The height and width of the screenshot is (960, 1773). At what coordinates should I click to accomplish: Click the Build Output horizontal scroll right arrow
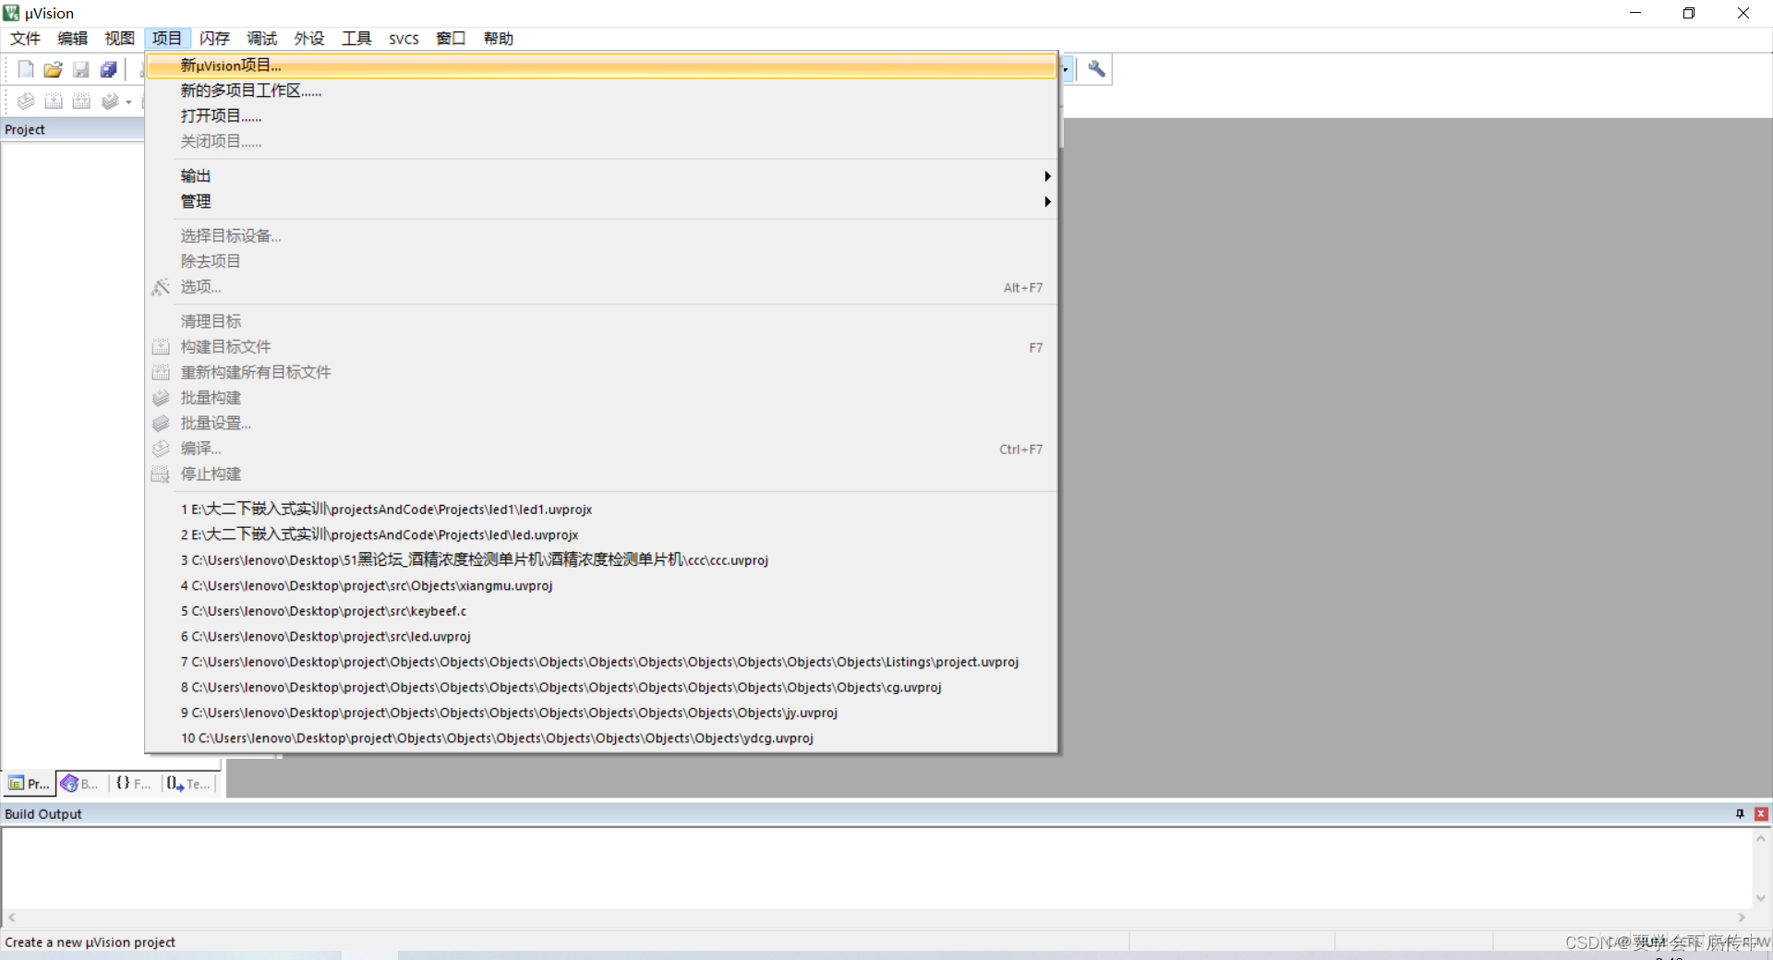point(1742,918)
